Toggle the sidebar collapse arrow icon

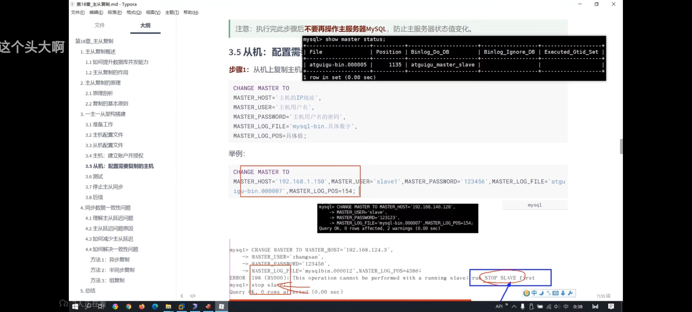(182, 296)
